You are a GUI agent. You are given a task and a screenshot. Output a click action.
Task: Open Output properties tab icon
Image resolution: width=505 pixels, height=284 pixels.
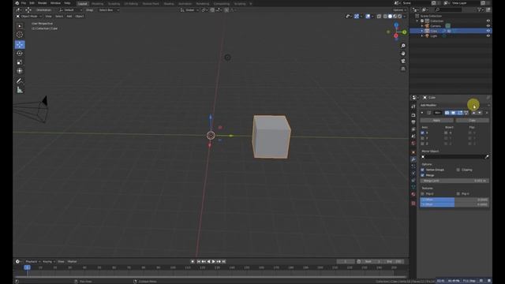(x=413, y=122)
